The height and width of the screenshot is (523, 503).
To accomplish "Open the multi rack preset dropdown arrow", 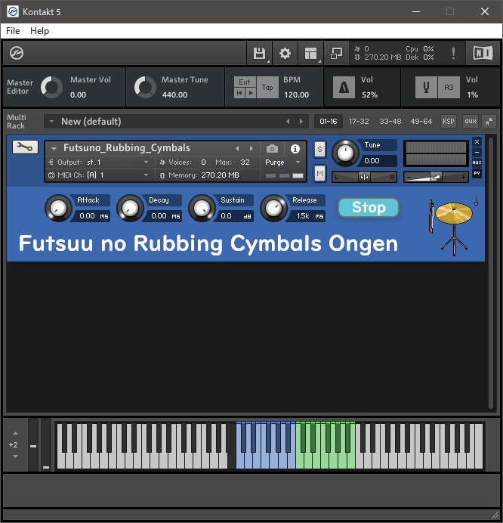I will pos(51,122).
